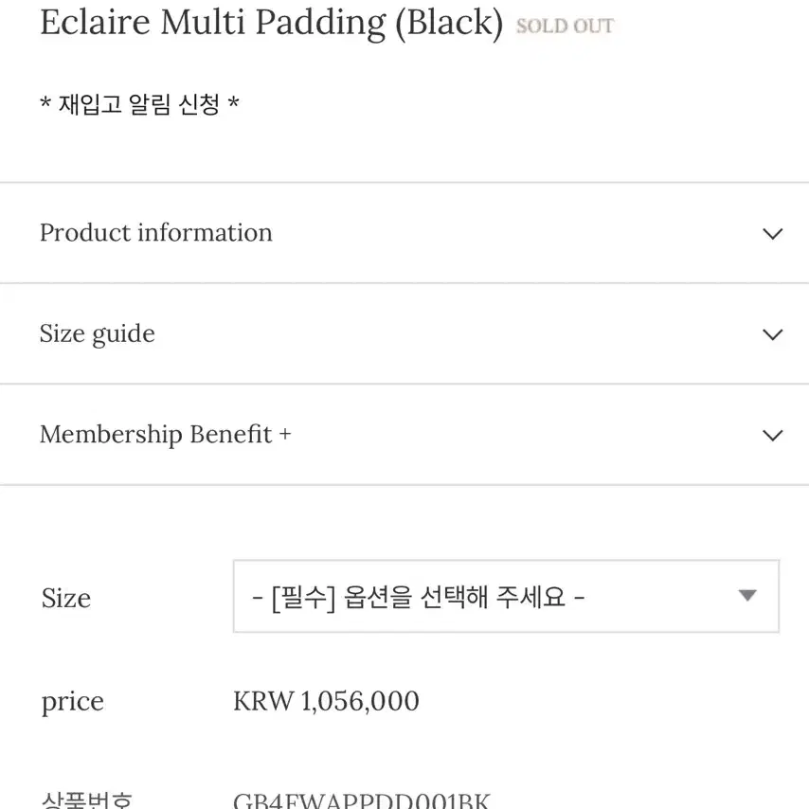Screen dimensions: 809x809
Task: Click the Product information chevron arrow
Action: (x=772, y=234)
